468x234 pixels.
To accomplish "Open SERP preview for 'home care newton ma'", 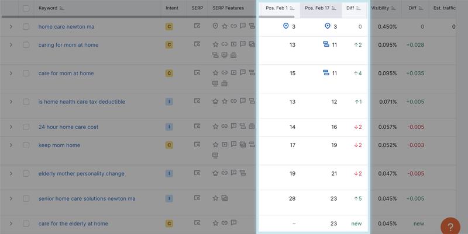I will [197, 27].
